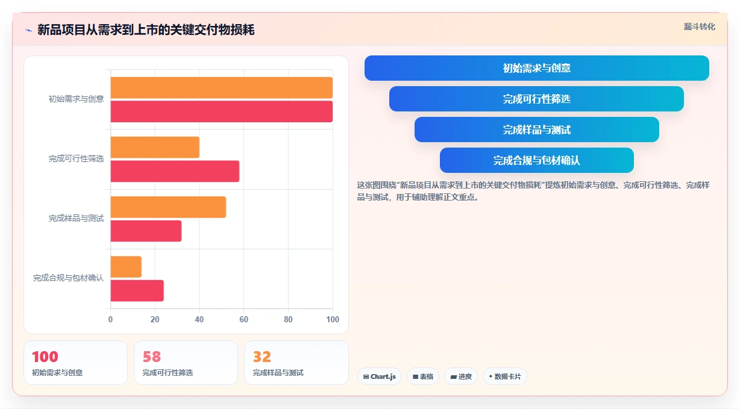
Task: Click the 完成可行性筛选 chart axis label
Action: pos(76,159)
